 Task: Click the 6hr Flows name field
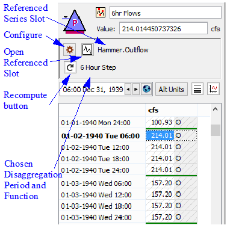pos(166,13)
